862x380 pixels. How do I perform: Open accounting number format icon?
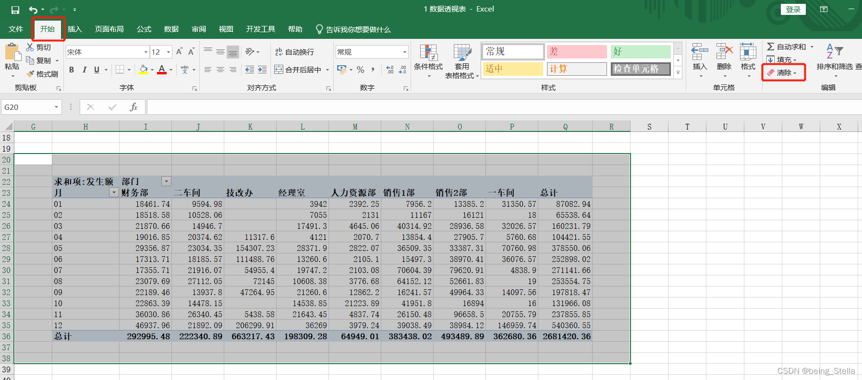[x=342, y=70]
